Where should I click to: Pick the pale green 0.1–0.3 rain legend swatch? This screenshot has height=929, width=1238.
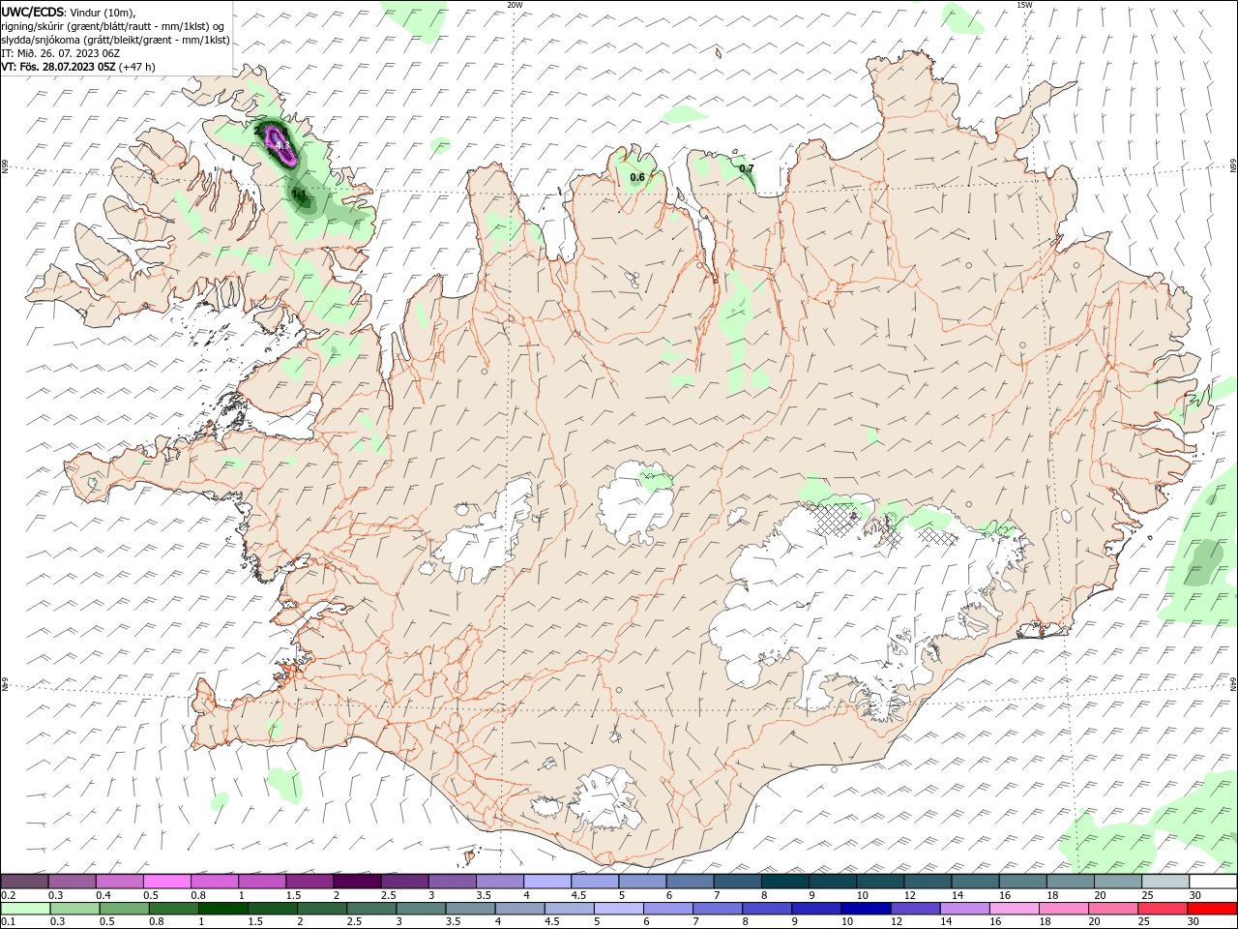(x=26, y=909)
